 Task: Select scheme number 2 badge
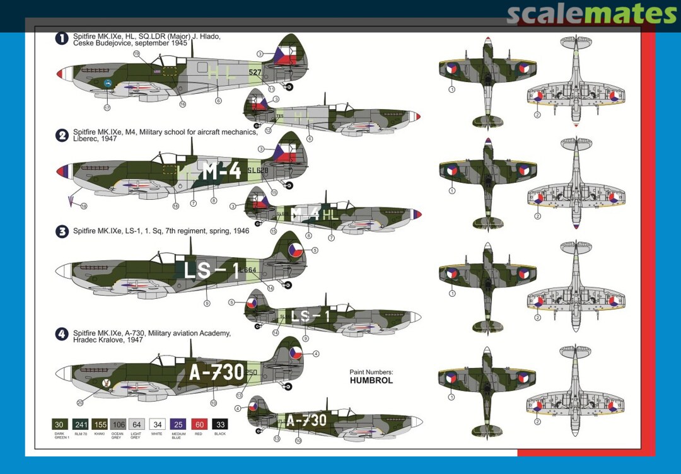click(62, 135)
